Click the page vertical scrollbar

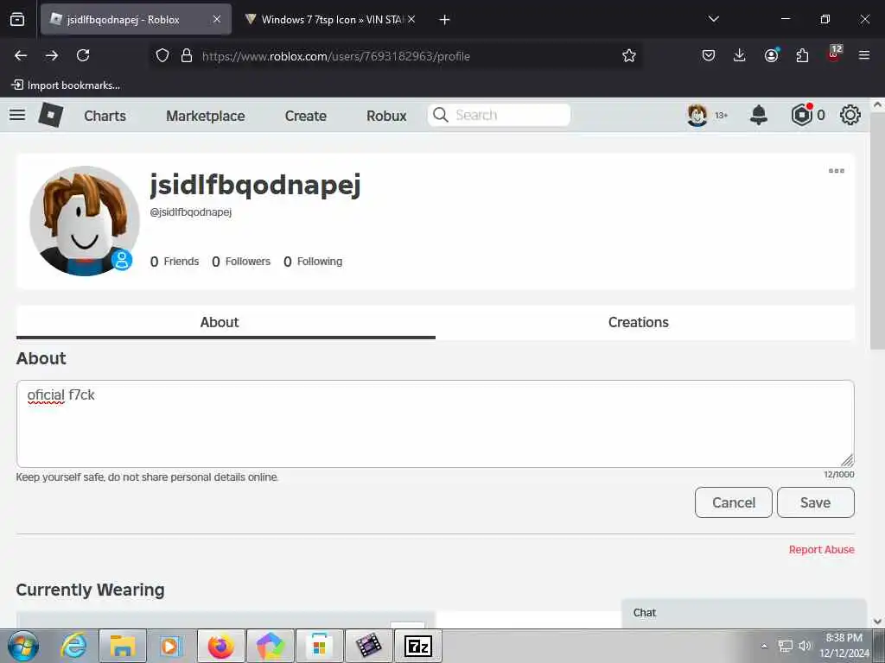(x=877, y=231)
